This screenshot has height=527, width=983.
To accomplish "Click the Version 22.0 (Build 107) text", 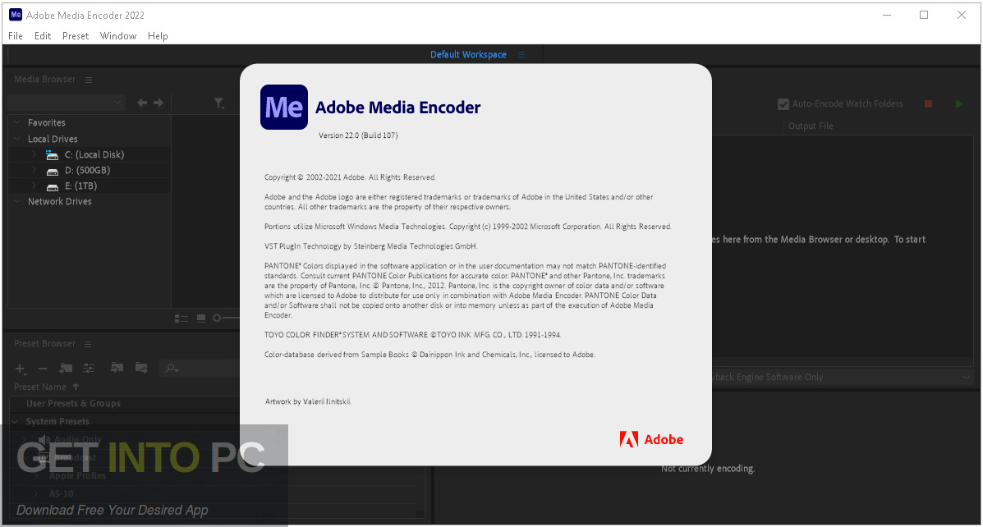I will point(358,135).
